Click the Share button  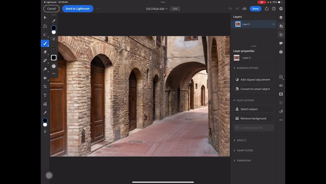pos(255,9)
